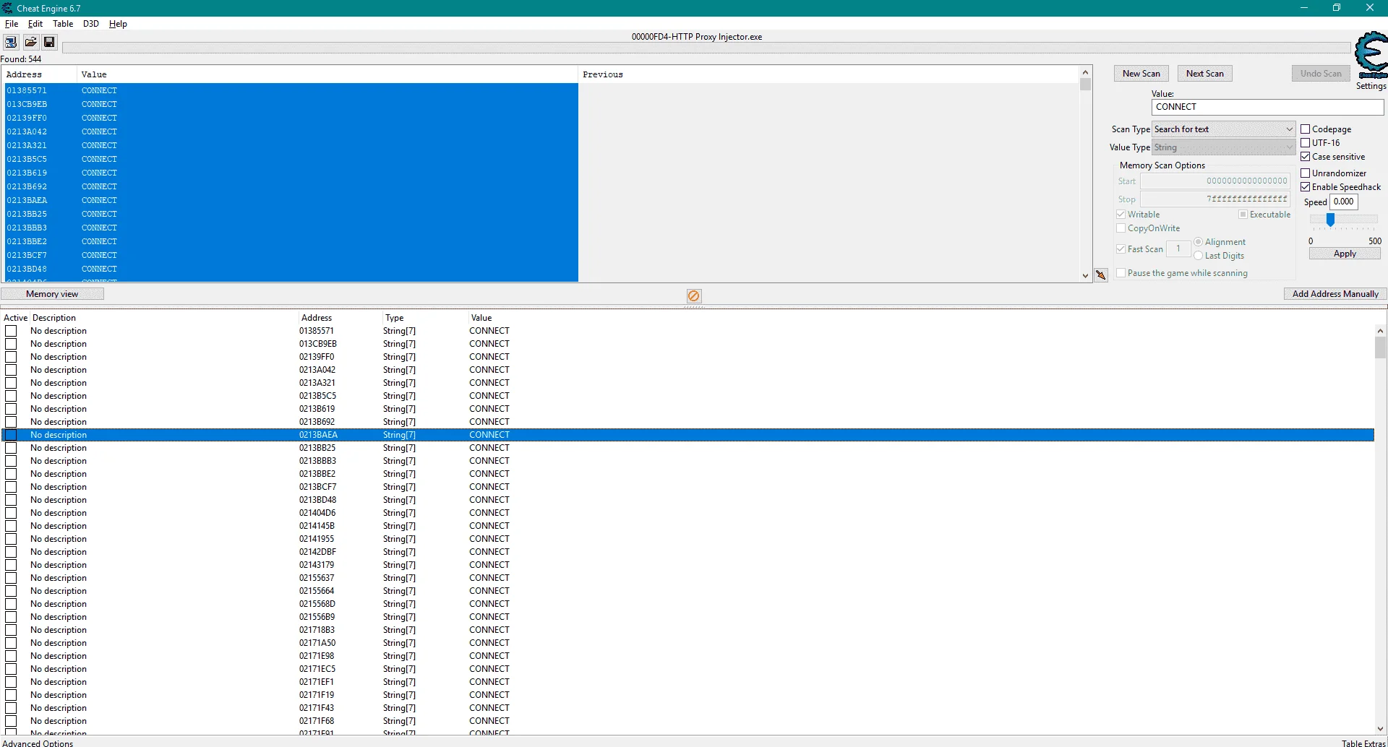This screenshot has width=1388, height=747.
Task: Click Add Address Manually
Action: [x=1335, y=294]
